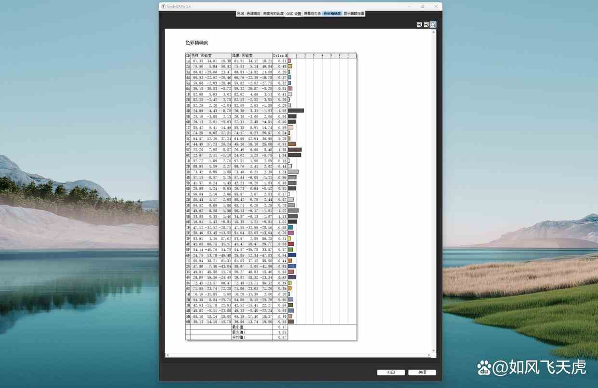598x388 pixels.
Task: Click the horizontal scrollbar right arrow
Action: 430,355
